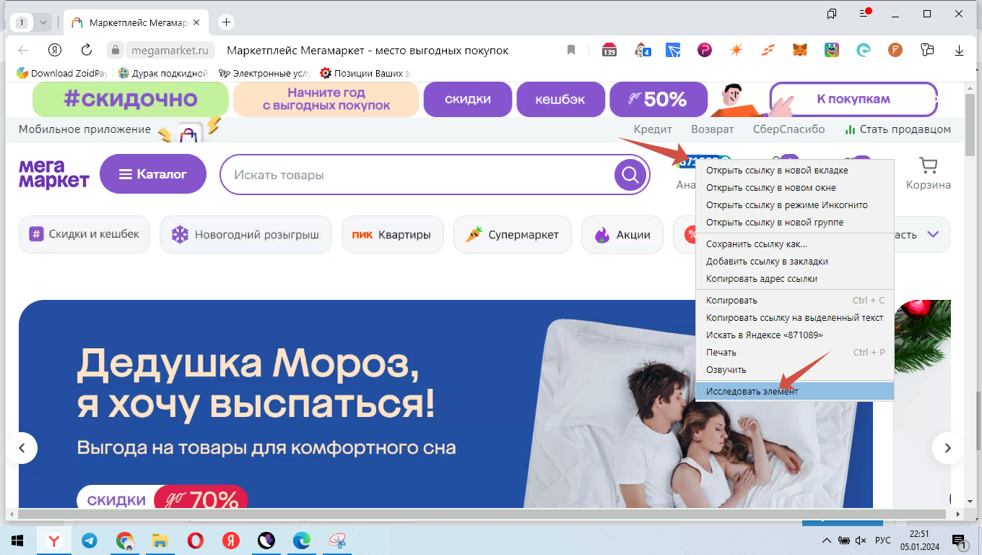Click Печать in the context menu
982x555 pixels.
tap(794, 353)
